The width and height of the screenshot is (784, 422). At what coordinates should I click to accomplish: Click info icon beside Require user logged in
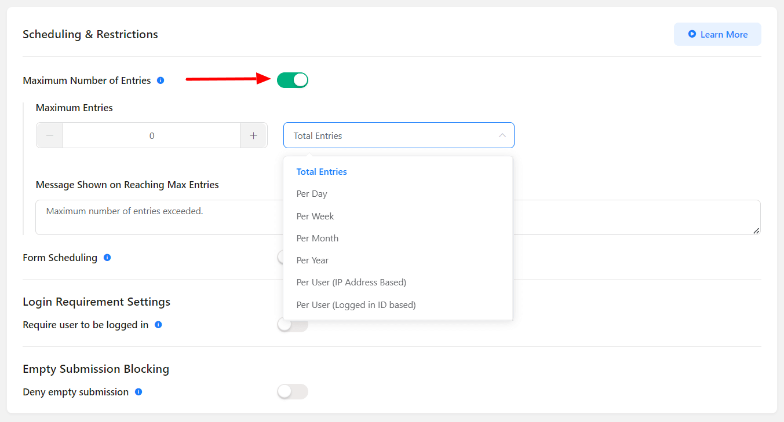(x=158, y=325)
